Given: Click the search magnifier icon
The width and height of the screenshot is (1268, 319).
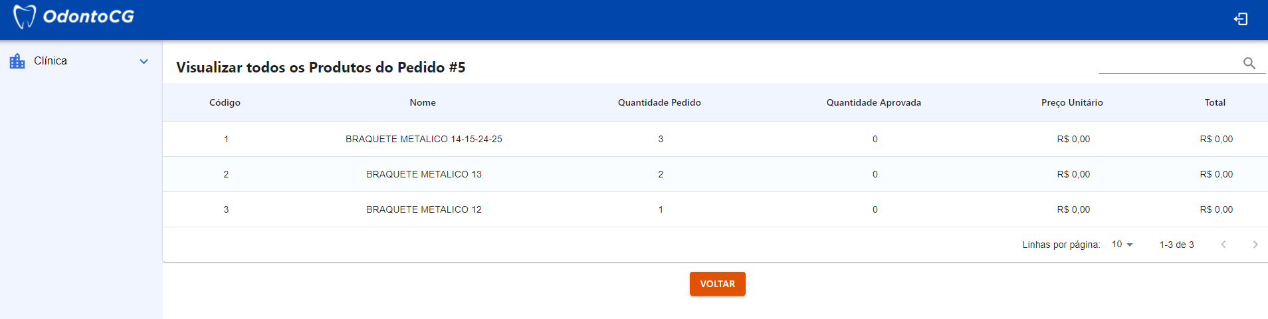Looking at the screenshot, I should (1249, 63).
